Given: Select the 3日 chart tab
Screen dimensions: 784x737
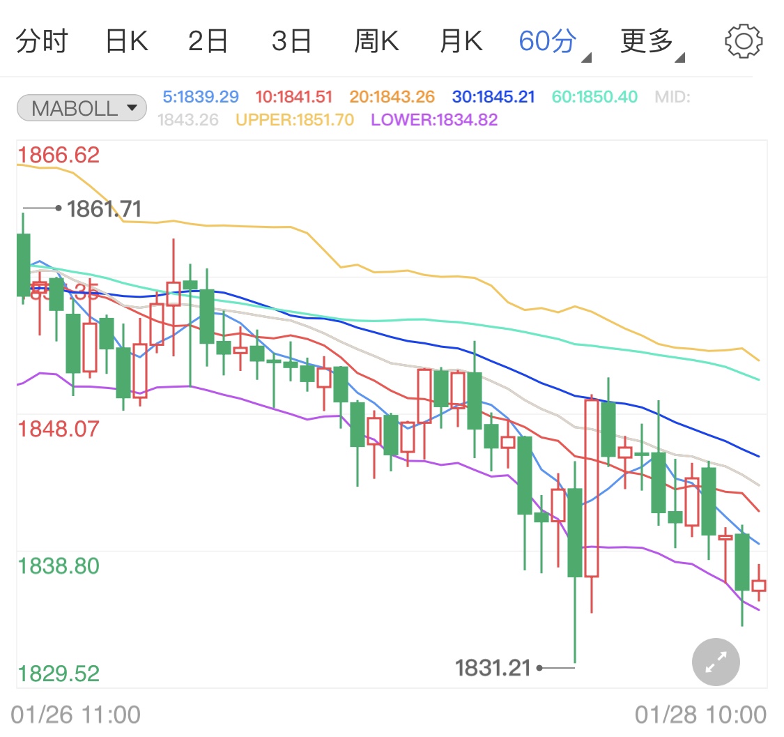Looking at the screenshot, I should (x=291, y=41).
